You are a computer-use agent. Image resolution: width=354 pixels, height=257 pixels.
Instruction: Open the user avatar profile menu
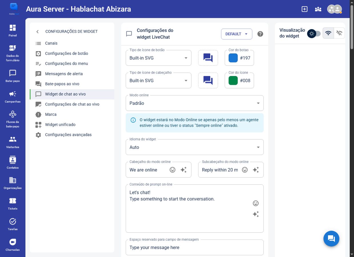click(334, 9)
